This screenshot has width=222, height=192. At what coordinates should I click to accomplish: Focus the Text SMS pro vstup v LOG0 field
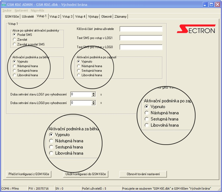[x=141, y=47]
